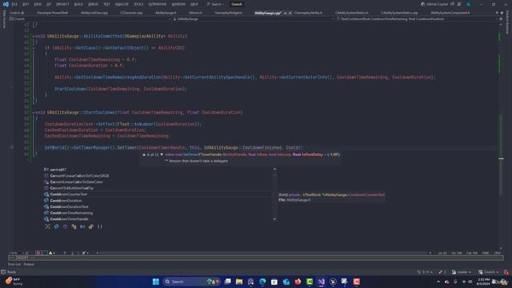Toggle the namespace braces filter

click(x=99, y=226)
